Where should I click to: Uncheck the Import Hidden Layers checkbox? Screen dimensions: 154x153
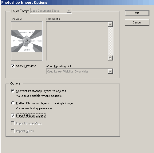(13, 115)
